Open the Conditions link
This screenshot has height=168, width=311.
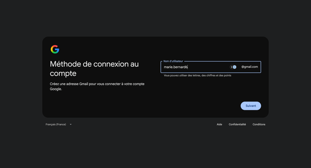tap(259, 124)
